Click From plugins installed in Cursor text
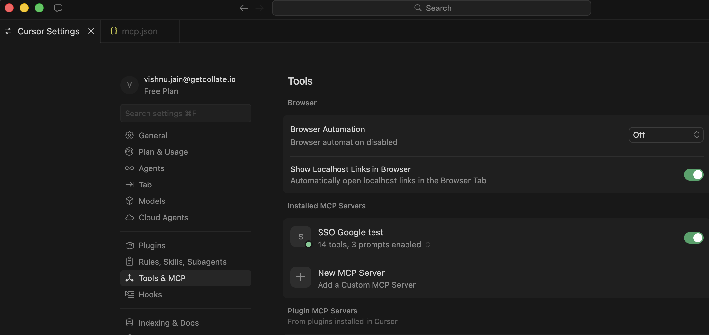 tap(342, 322)
